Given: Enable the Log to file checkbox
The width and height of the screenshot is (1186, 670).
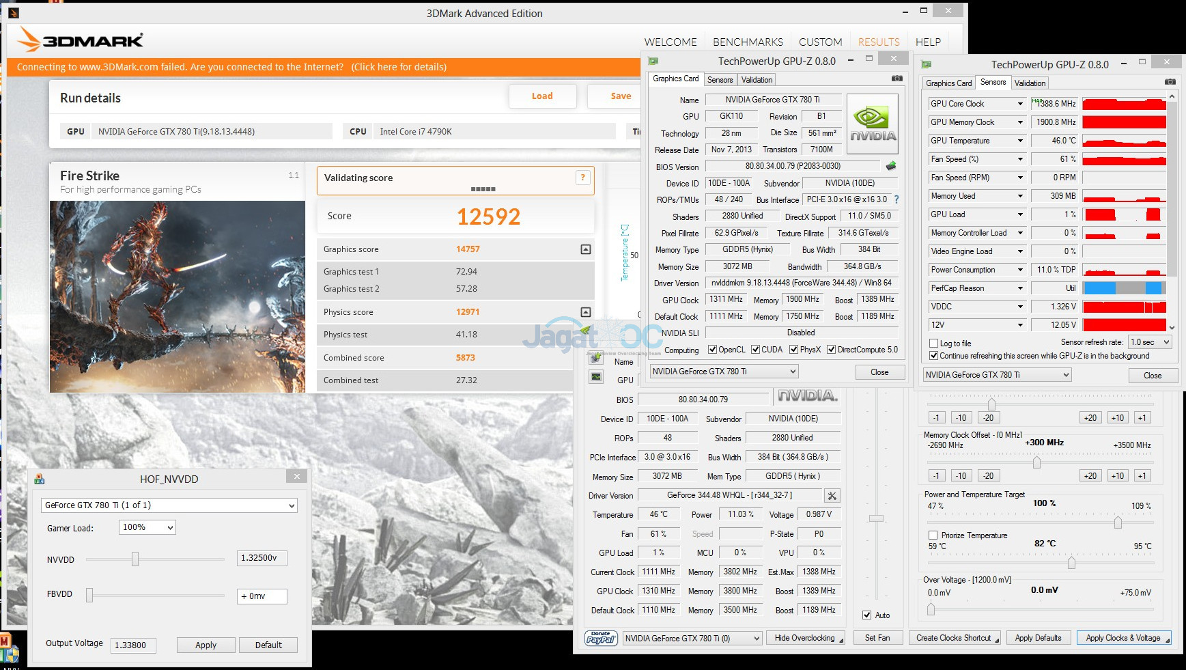Looking at the screenshot, I should (934, 344).
